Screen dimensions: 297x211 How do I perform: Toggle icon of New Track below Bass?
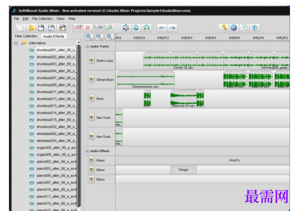tap(92, 118)
